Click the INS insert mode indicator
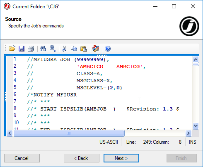This screenshot has width=203, height=167. [192, 142]
